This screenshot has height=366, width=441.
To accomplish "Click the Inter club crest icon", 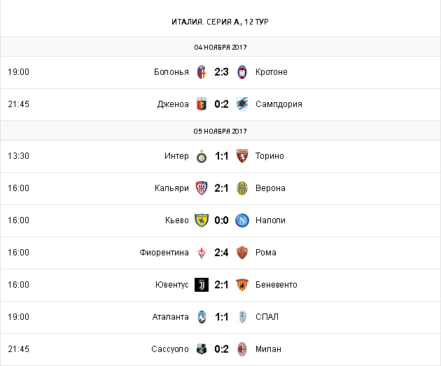I will (202, 156).
